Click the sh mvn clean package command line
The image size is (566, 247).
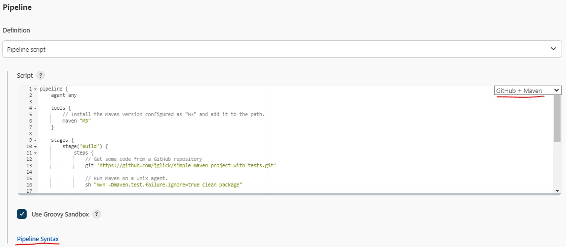(163, 185)
